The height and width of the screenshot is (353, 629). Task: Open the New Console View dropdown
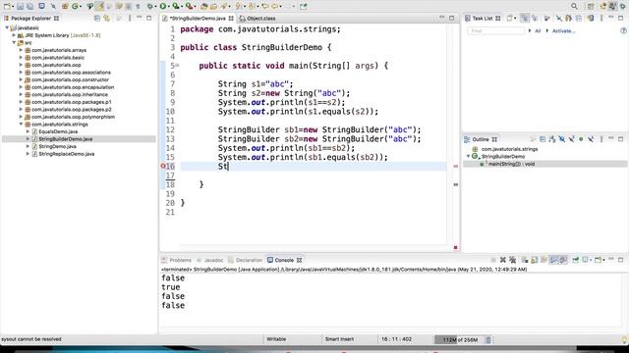pos(603,260)
